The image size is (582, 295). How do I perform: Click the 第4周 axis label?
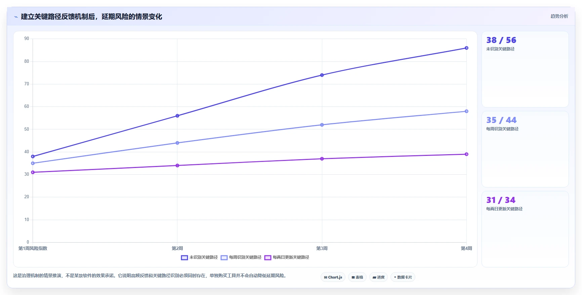[466, 249]
